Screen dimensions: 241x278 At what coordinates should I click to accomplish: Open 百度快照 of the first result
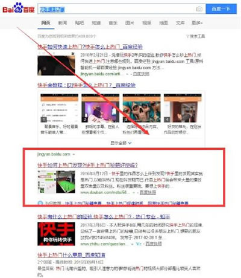click(141, 74)
